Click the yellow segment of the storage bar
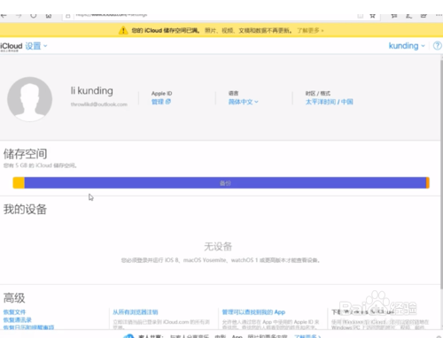 pos(19,183)
